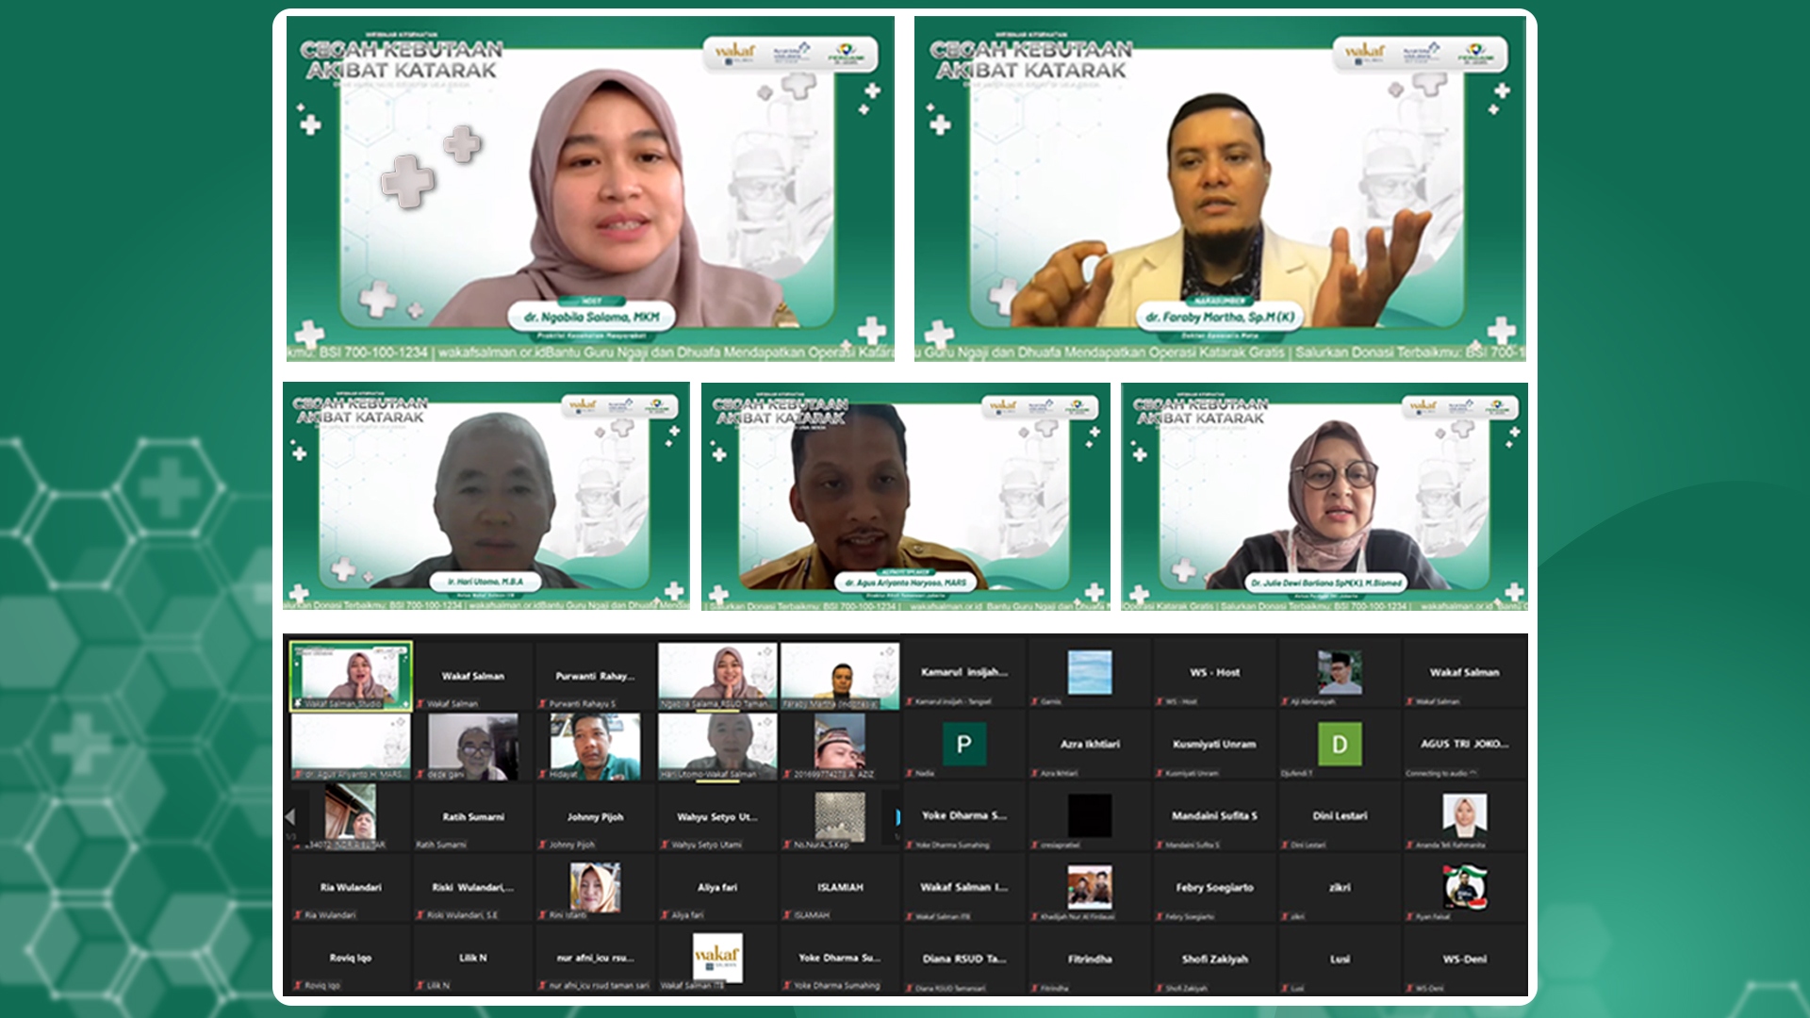Click the light blue watercolor avatar tile
Viewport: 1810px width, 1018px height.
(x=1090, y=672)
